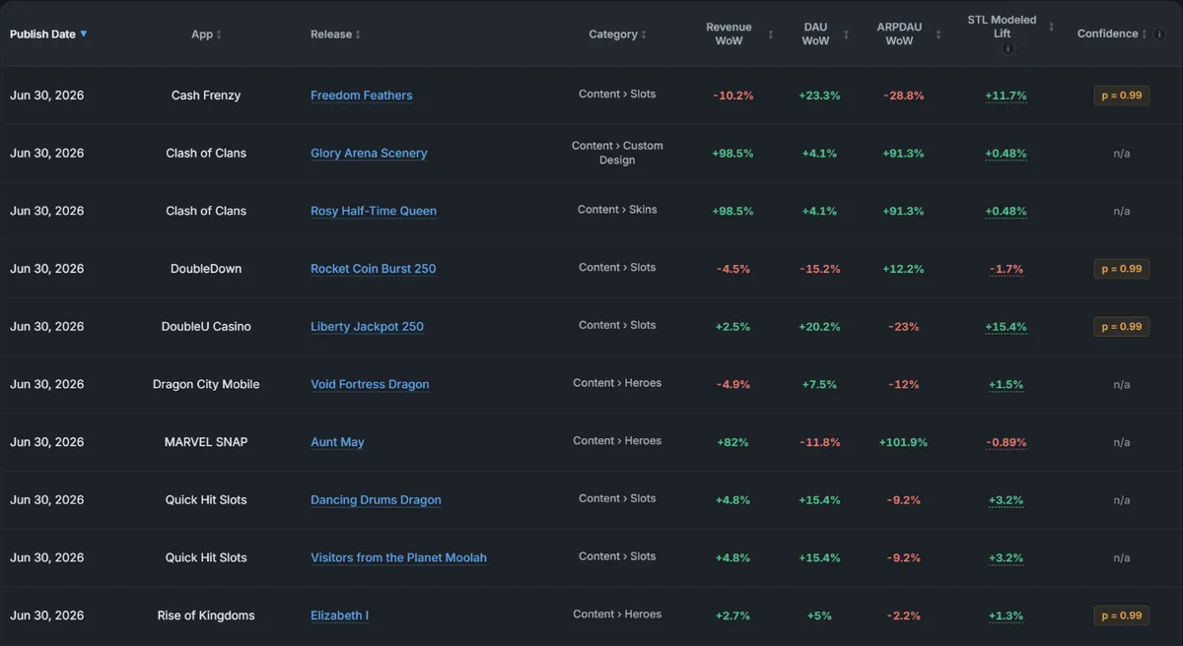This screenshot has width=1183, height=646.
Task: Click the -23% ARPDAU value
Action: click(x=903, y=327)
